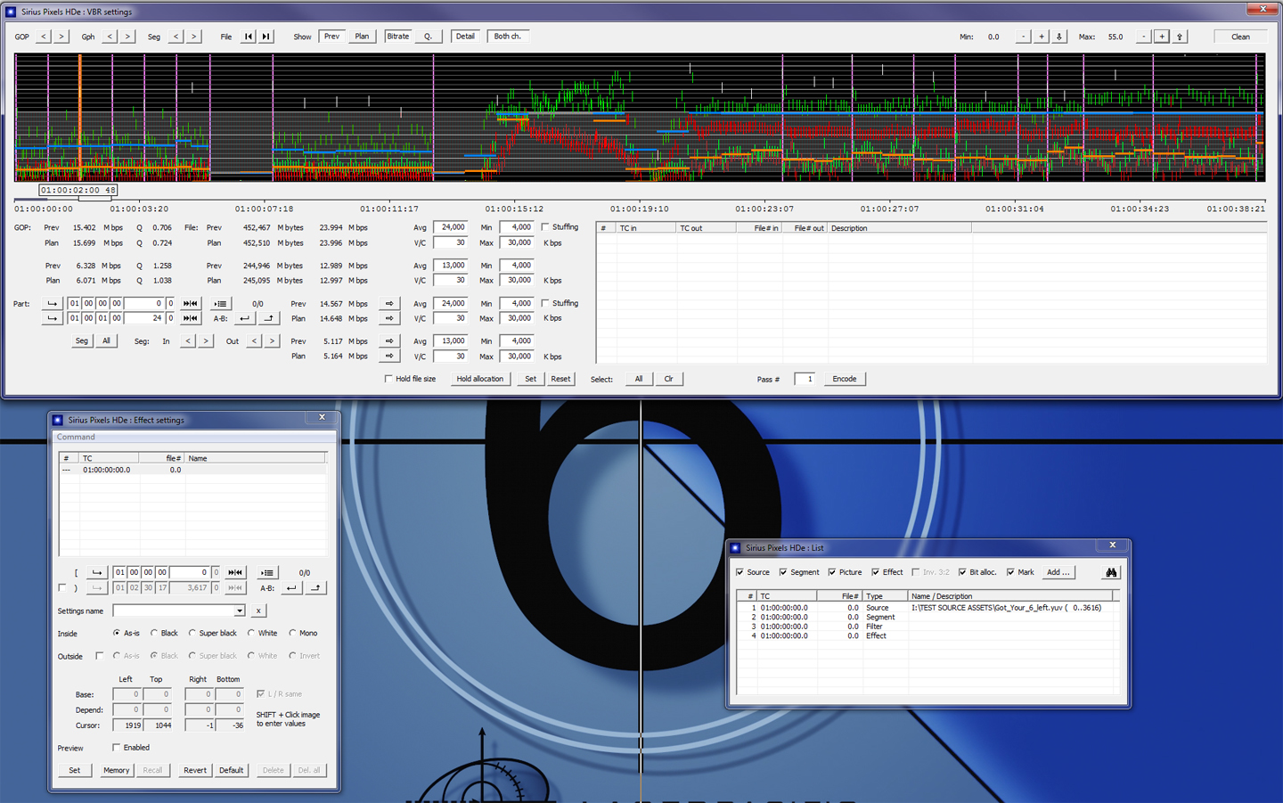Viewport: 1283px width, 803px height.
Task: Tick the Outside checkbox in Effect settings
Action: [100, 656]
